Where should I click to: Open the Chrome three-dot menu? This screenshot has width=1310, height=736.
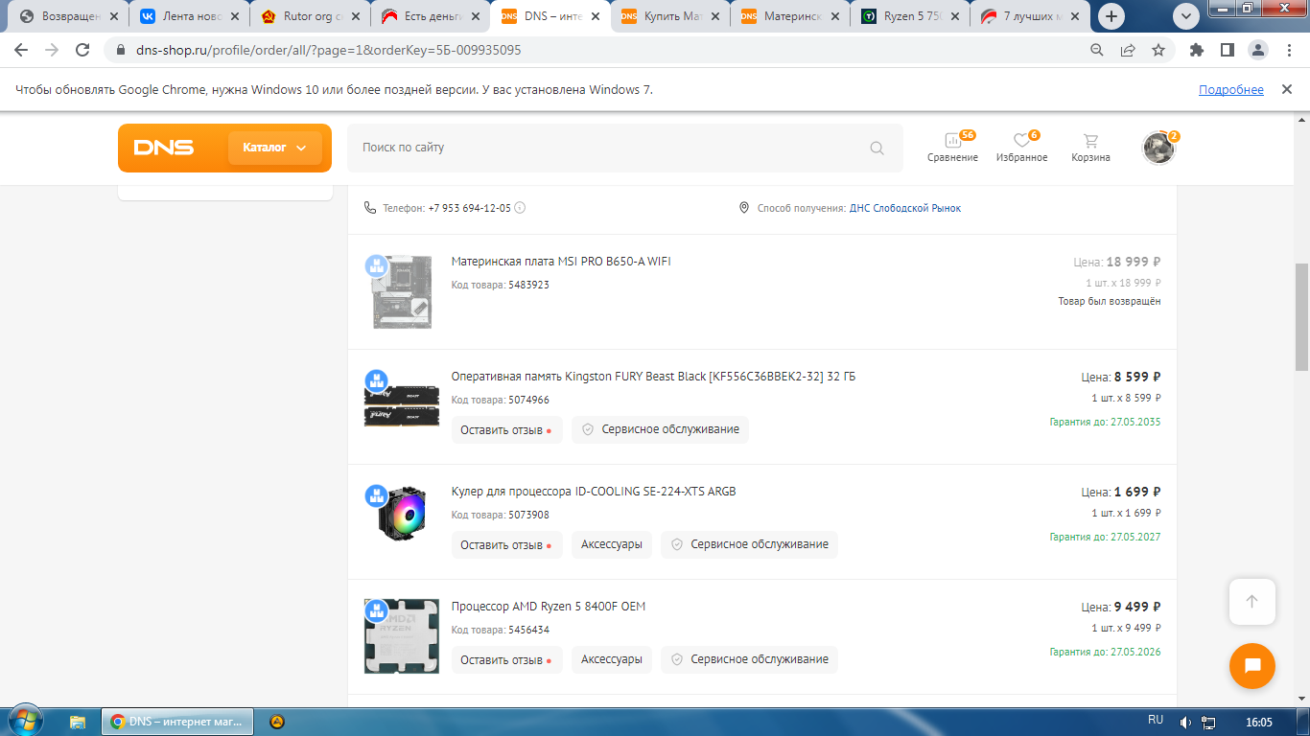point(1288,50)
